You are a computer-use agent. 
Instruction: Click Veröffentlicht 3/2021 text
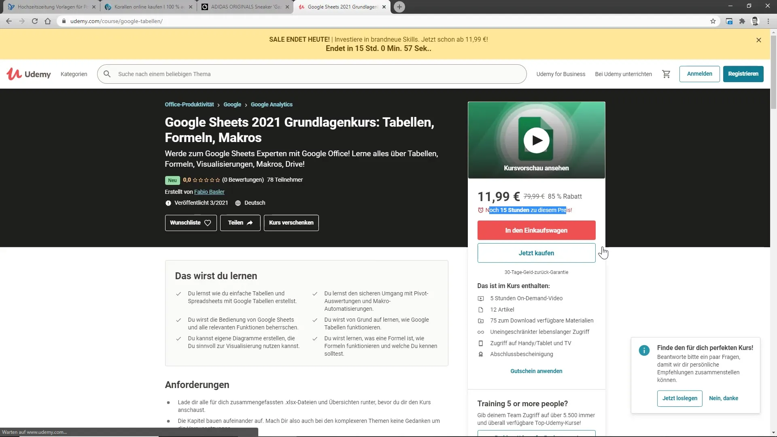coord(201,203)
